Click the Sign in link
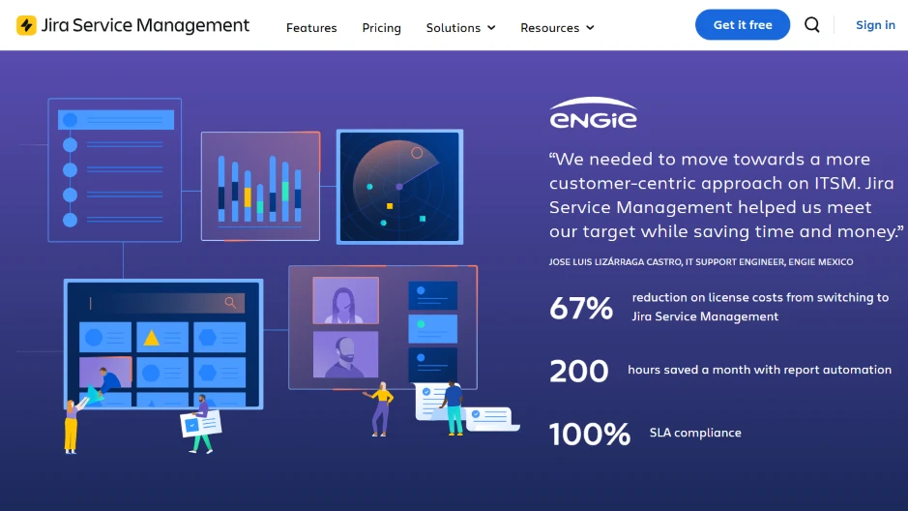Image resolution: width=908 pixels, height=511 pixels. [875, 25]
